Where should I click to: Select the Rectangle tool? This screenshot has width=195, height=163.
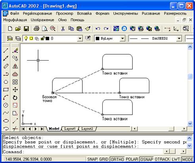click(x=6, y=90)
